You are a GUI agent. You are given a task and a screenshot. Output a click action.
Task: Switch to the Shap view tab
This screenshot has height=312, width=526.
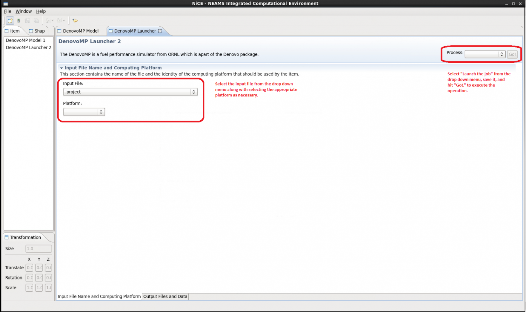point(37,31)
